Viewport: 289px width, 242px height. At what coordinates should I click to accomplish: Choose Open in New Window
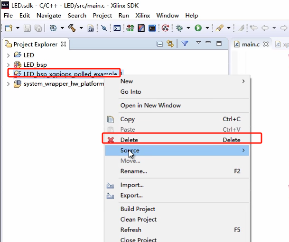(x=177, y=106)
